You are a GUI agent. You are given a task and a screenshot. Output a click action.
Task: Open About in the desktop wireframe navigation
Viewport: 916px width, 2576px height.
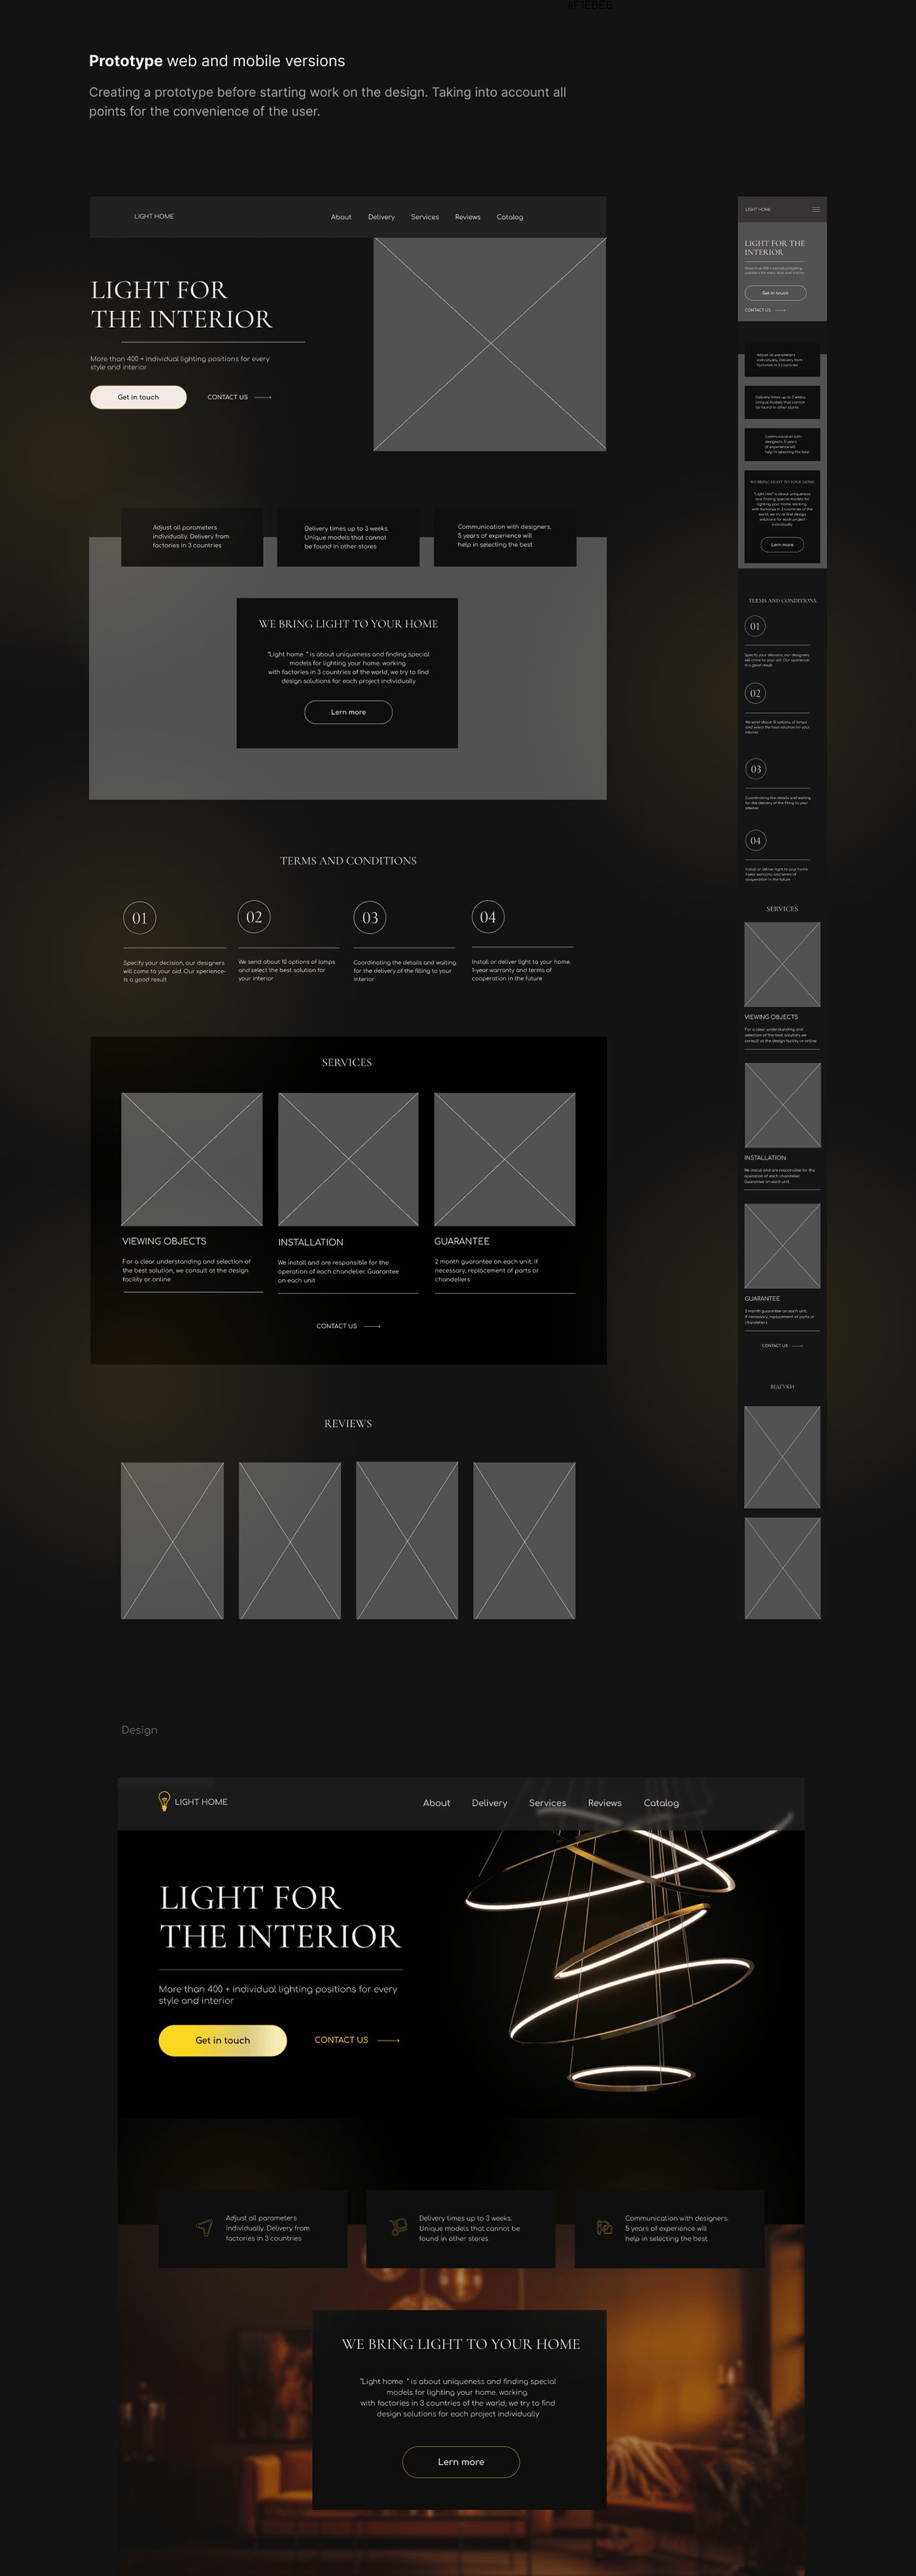[x=341, y=217]
